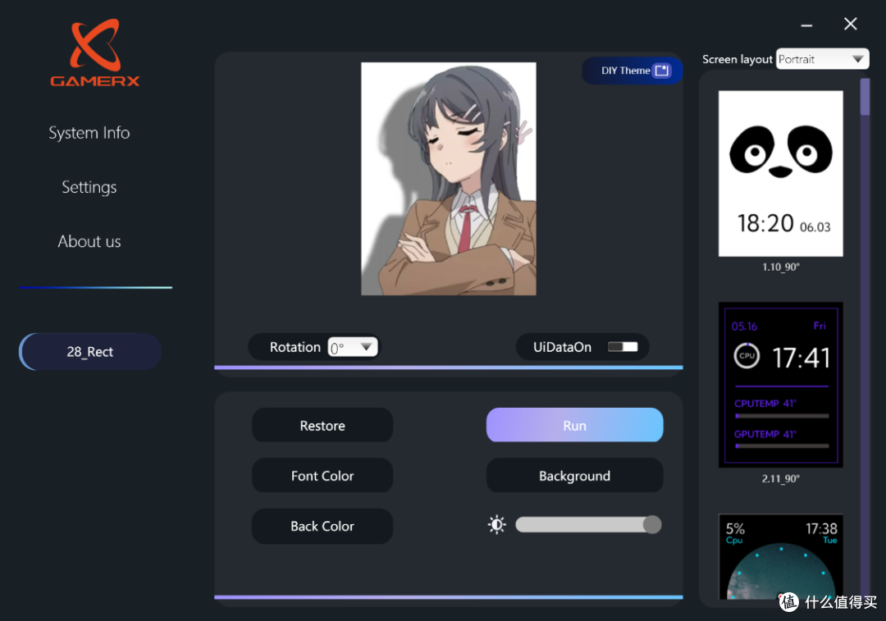Click the Screen layout label
The image size is (886, 621).
(x=737, y=59)
